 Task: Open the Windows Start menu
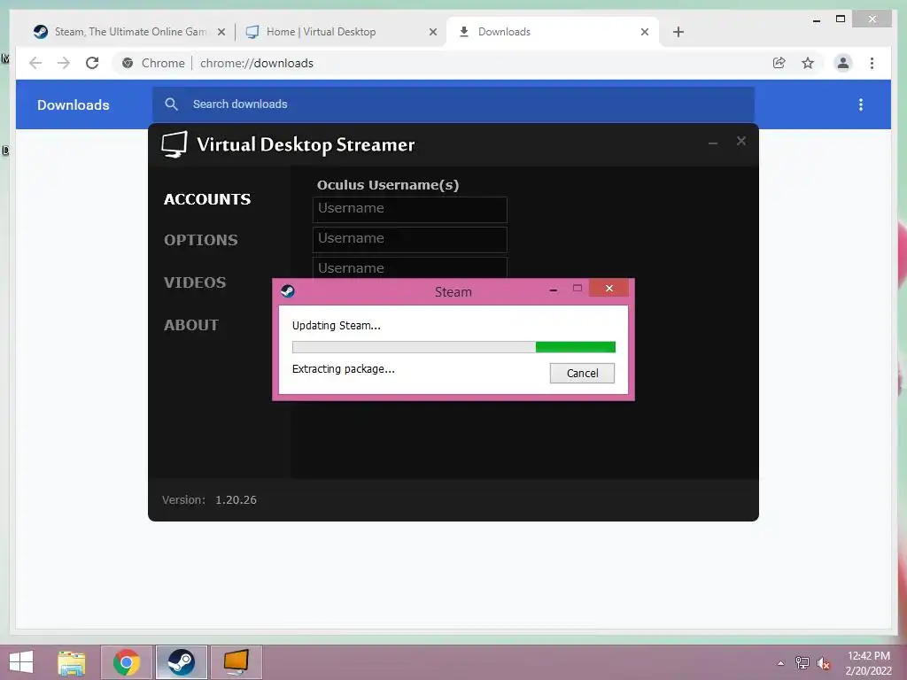[x=21, y=662]
